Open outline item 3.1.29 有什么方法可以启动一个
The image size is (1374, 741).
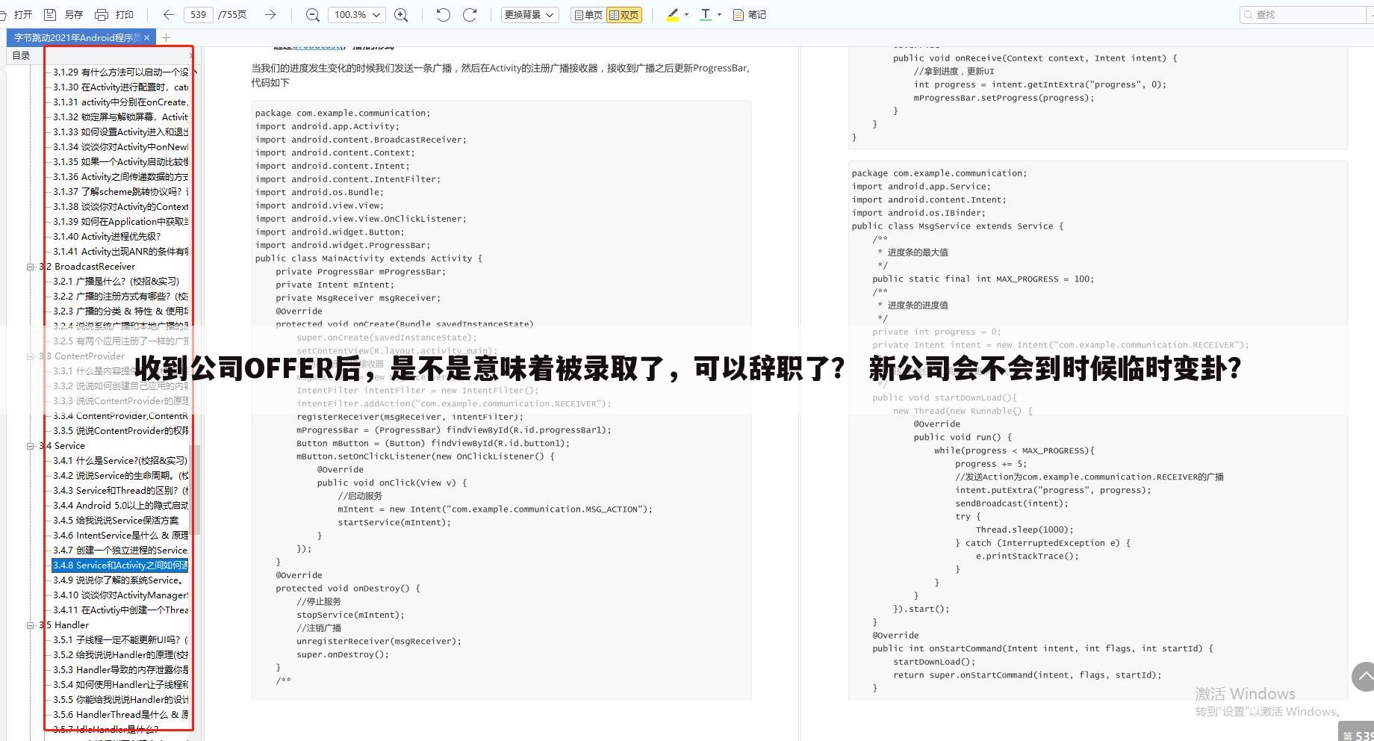[x=120, y=72]
